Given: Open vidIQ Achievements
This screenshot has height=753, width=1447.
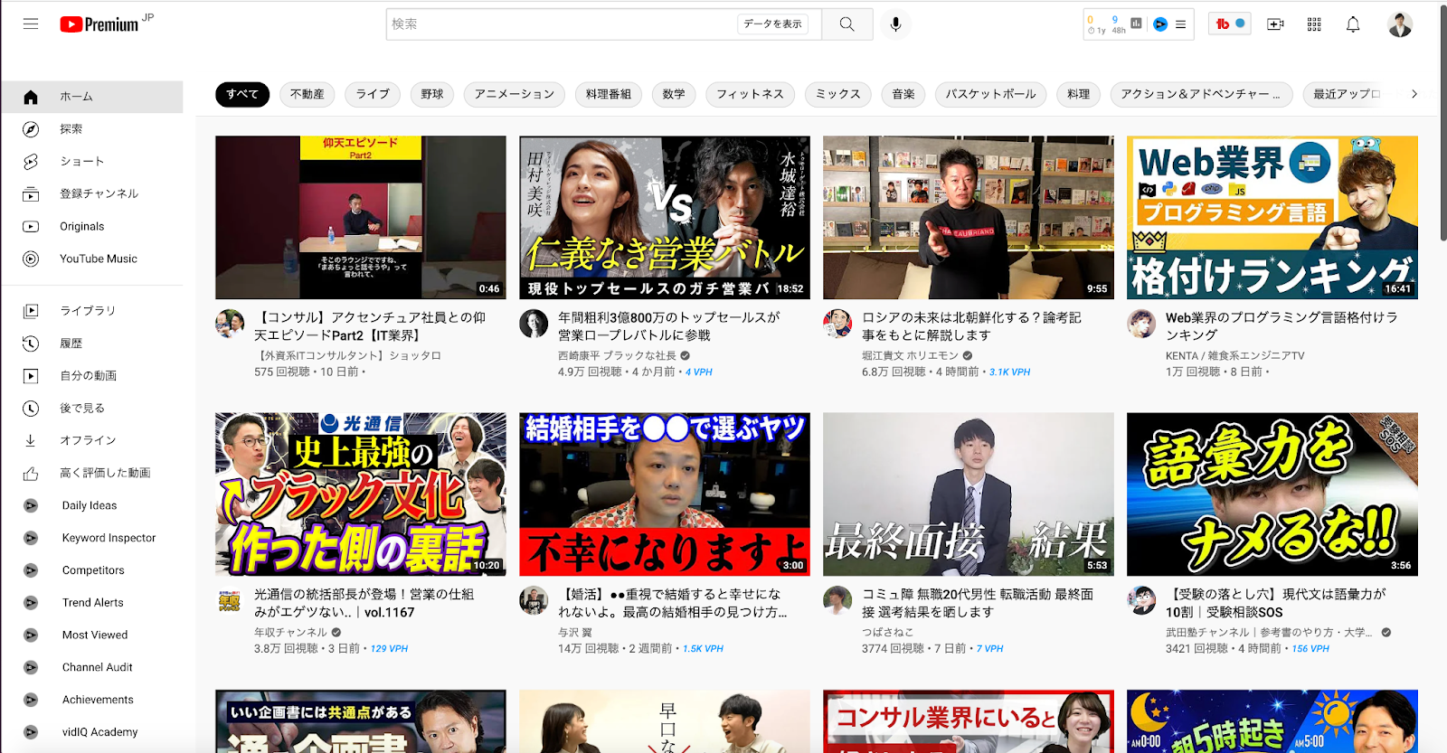Looking at the screenshot, I should tap(91, 701).
